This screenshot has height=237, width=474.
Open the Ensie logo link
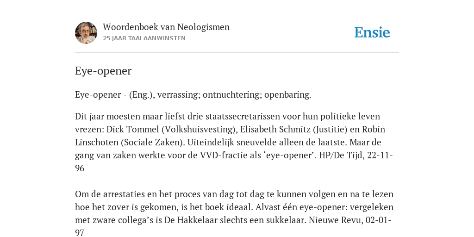pyautogui.click(x=372, y=32)
